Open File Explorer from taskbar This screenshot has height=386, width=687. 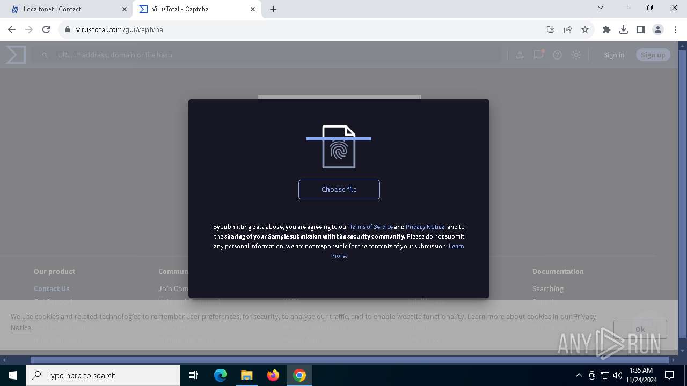click(x=246, y=375)
